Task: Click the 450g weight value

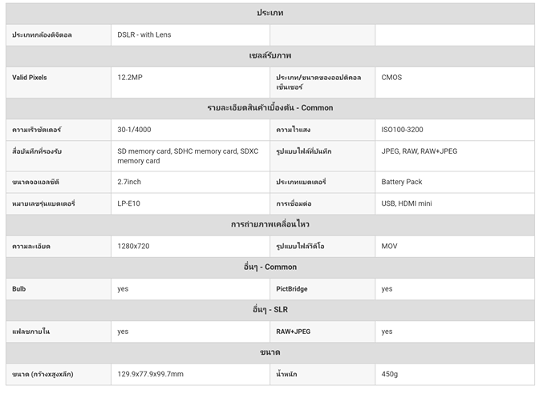Action: pyautogui.click(x=391, y=374)
